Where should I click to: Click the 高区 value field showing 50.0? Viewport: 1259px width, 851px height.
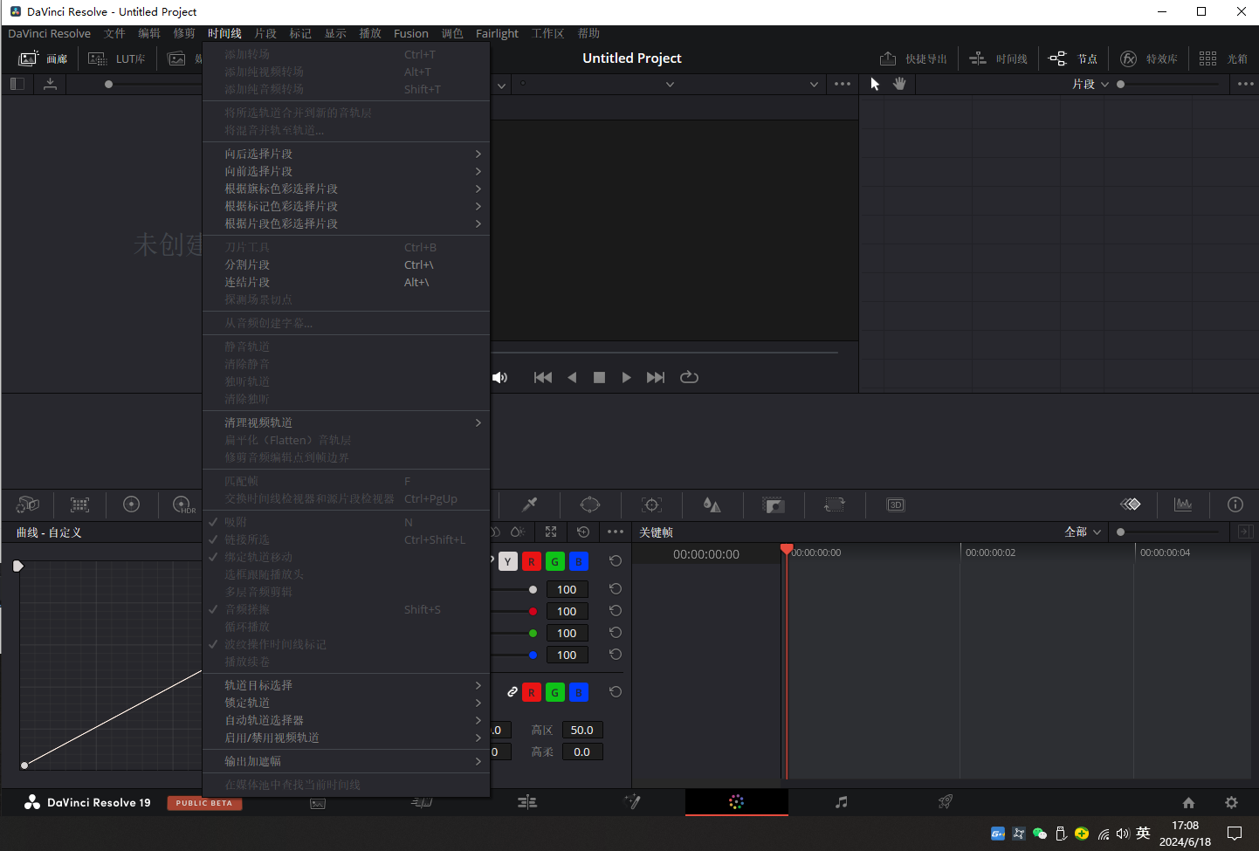(x=581, y=730)
